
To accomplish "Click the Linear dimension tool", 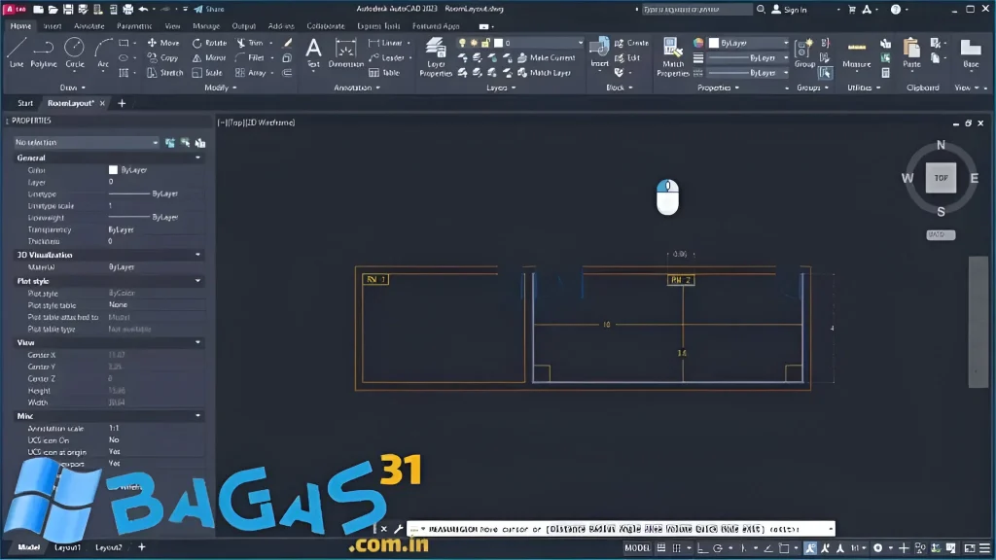I will (x=385, y=43).
